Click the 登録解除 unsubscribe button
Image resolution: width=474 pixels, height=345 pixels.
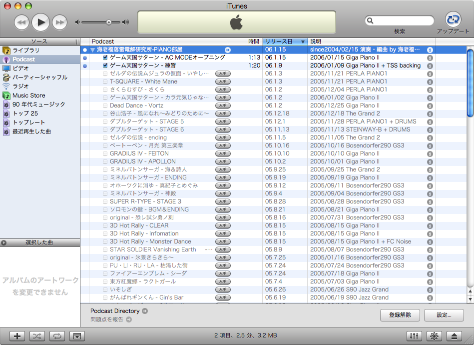400,315
